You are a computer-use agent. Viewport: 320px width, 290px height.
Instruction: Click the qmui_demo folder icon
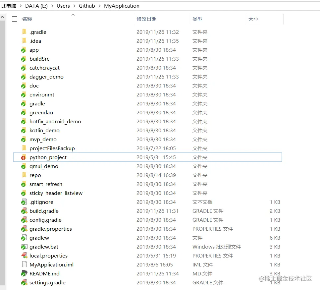coord(24,166)
